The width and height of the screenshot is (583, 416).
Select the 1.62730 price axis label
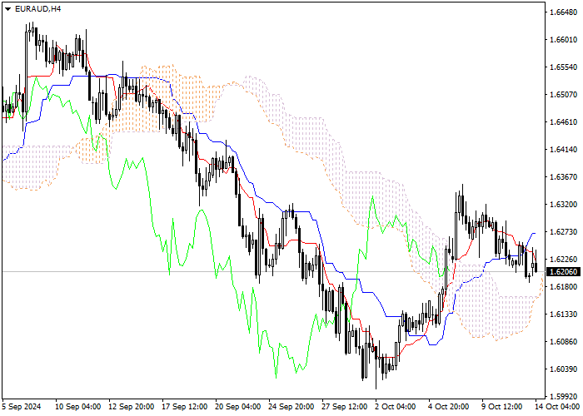tap(563, 232)
